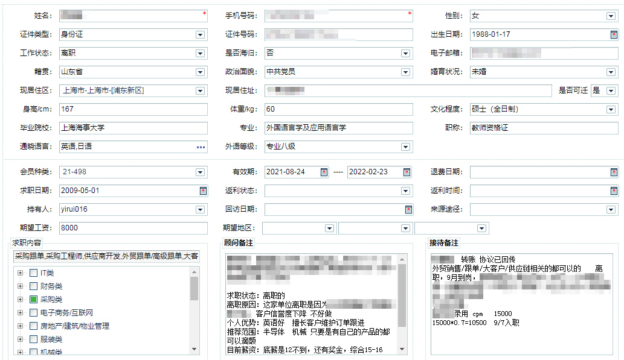Open the 出生日期 calendar picker
The width and height of the screenshot is (624, 360).
(x=614, y=34)
